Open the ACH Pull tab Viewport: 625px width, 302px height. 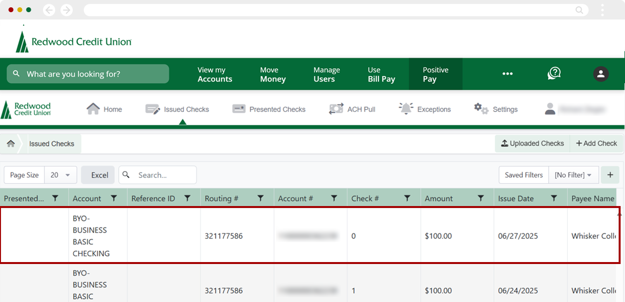352,109
